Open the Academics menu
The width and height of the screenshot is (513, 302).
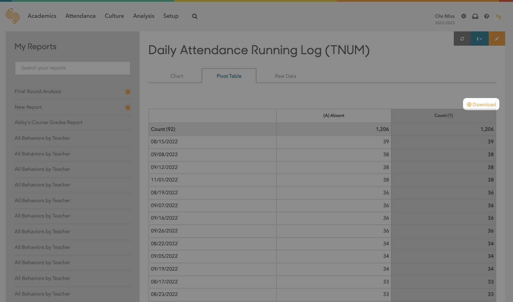(x=42, y=16)
